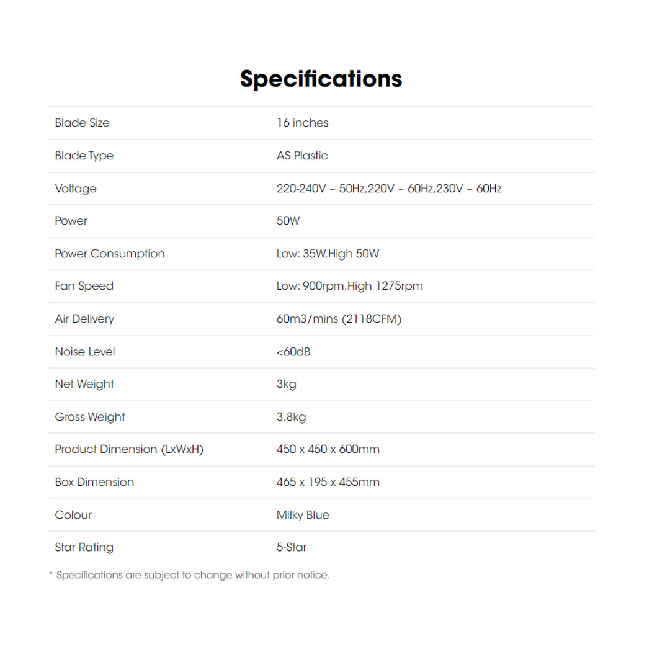Viewport: 670px width, 670px height.
Task: Click the Gross Weight label
Action: tap(90, 417)
